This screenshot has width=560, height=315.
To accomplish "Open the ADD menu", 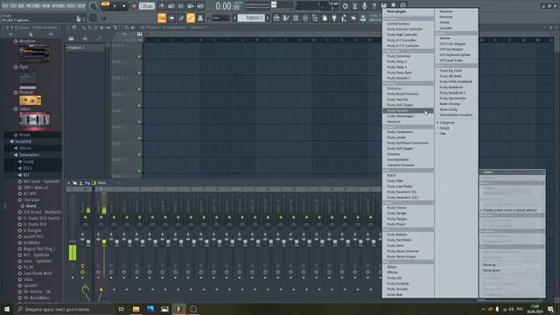I will pyautogui.click(x=22, y=6).
